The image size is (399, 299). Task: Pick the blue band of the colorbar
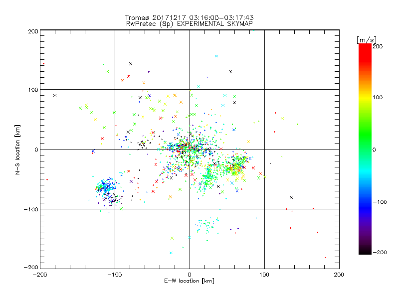pos(365,207)
